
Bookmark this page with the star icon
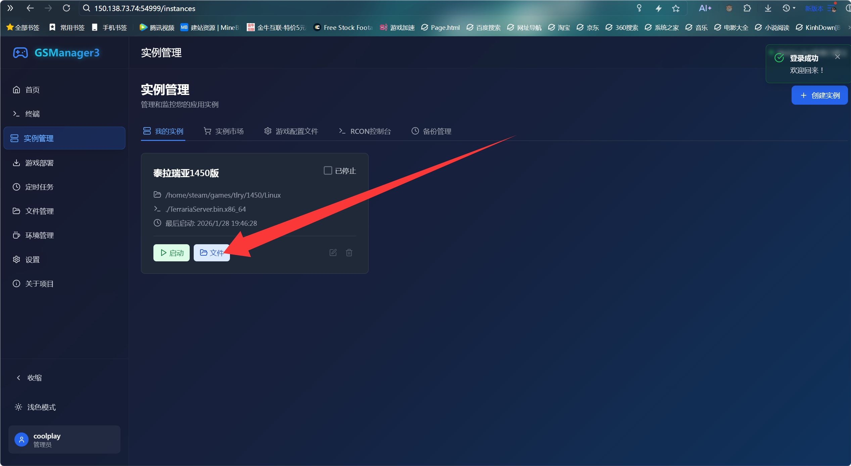676,8
